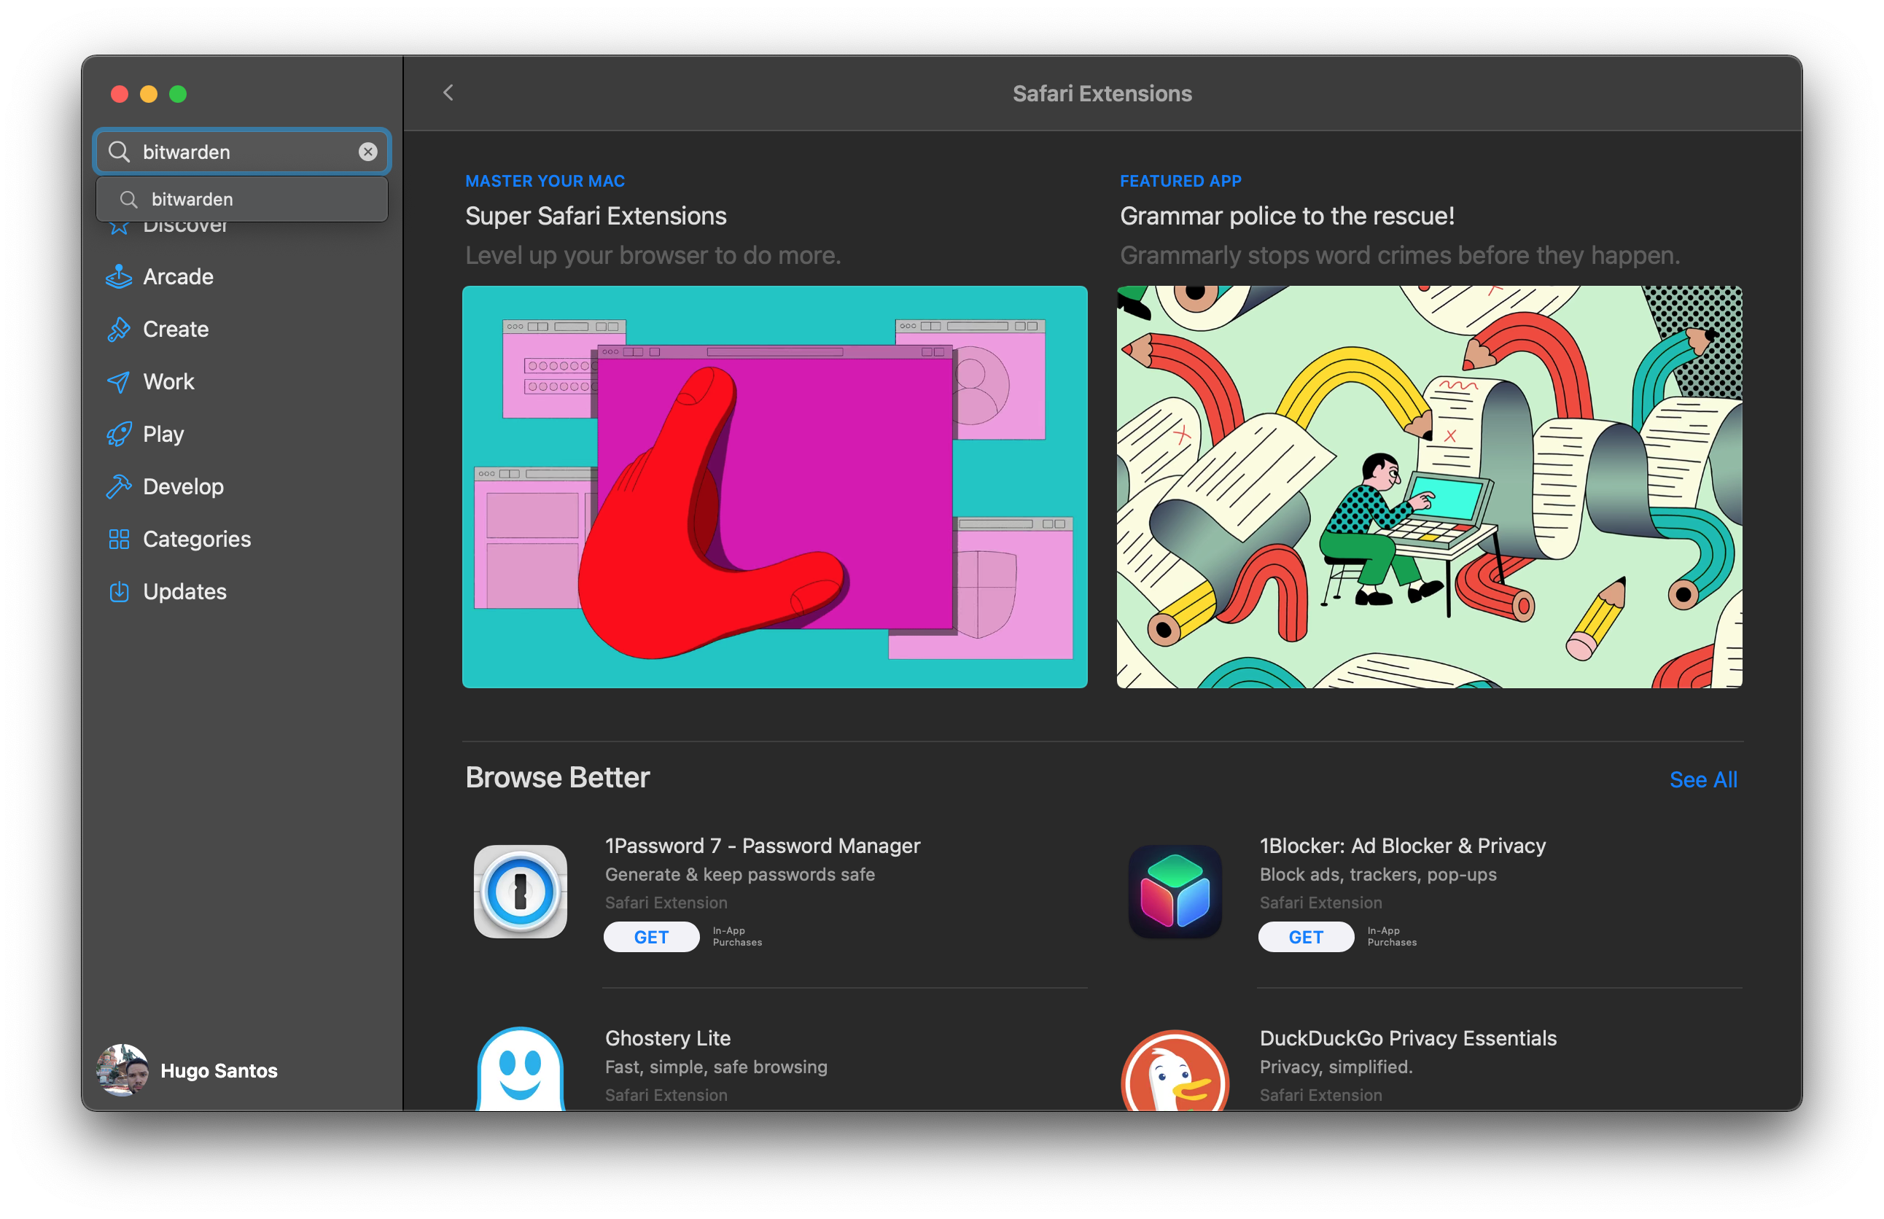Open the 1Password 7 app icon

520,892
